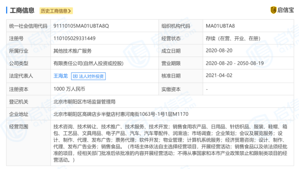The height and width of the screenshot is (169, 299).
Task: Click the 登记机关 label cell
Action: pos(28,101)
